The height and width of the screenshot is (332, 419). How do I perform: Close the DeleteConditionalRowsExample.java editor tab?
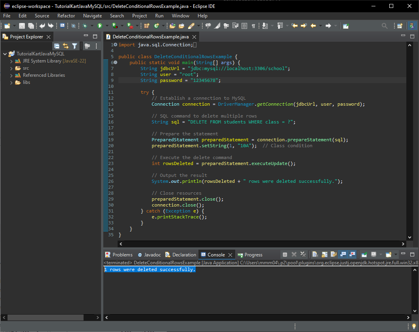(194, 37)
